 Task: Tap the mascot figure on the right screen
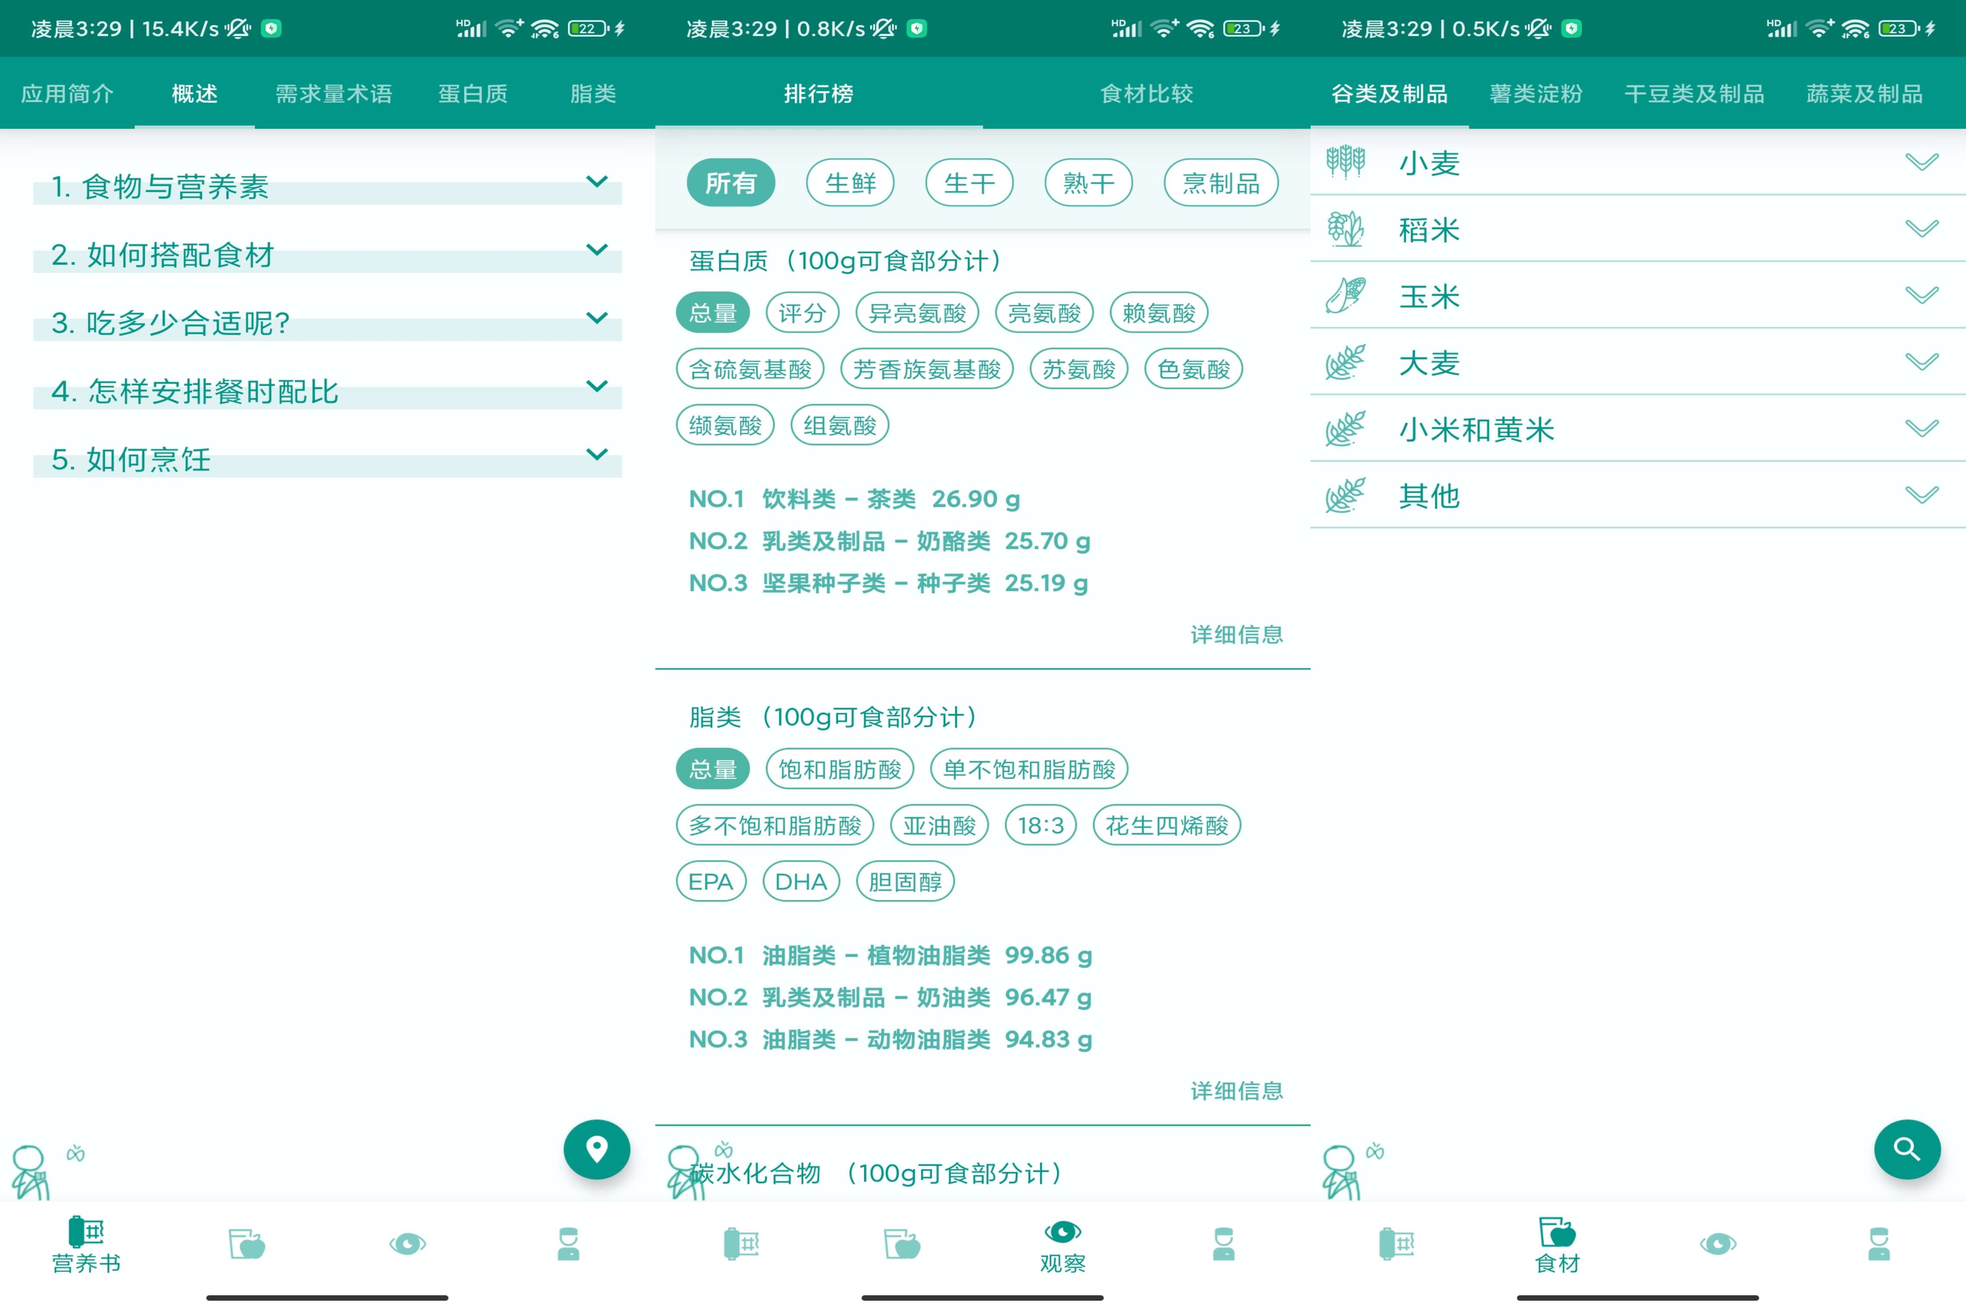(1341, 1172)
